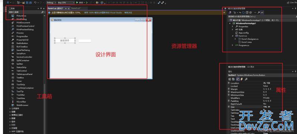Expand the Properties node in Solution Explorer
Screen dimensions: 297x134
point(233,27)
